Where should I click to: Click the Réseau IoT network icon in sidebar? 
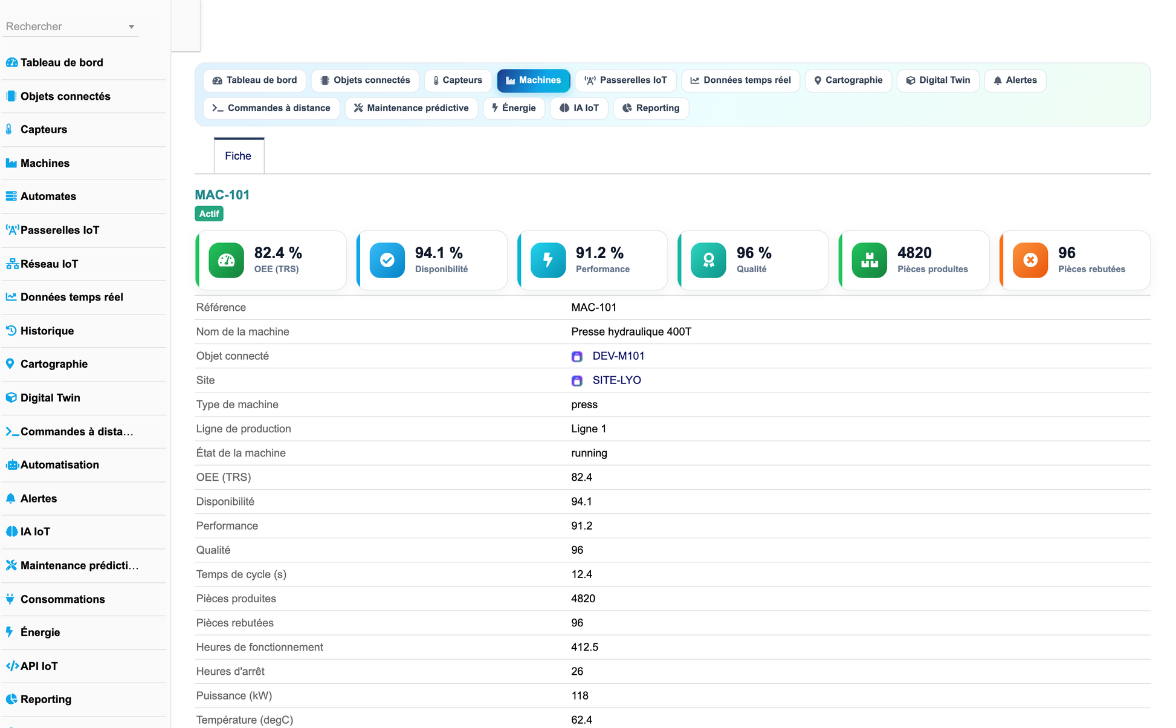pyautogui.click(x=12, y=264)
